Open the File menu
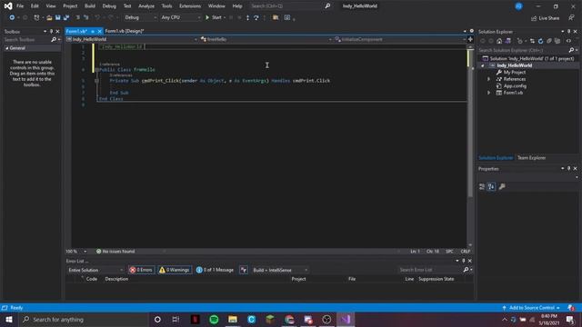This screenshot has height=327, width=582. coord(20,6)
